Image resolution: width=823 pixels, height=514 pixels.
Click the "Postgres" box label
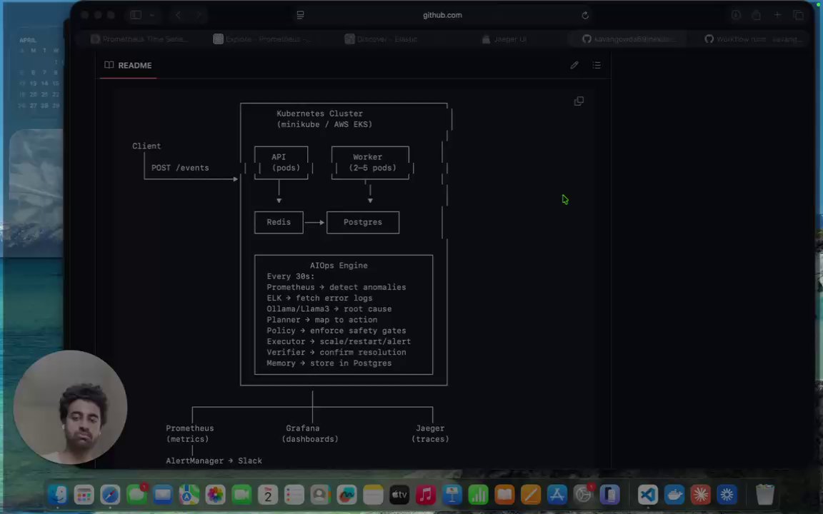pyautogui.click(x=363, y=223)
